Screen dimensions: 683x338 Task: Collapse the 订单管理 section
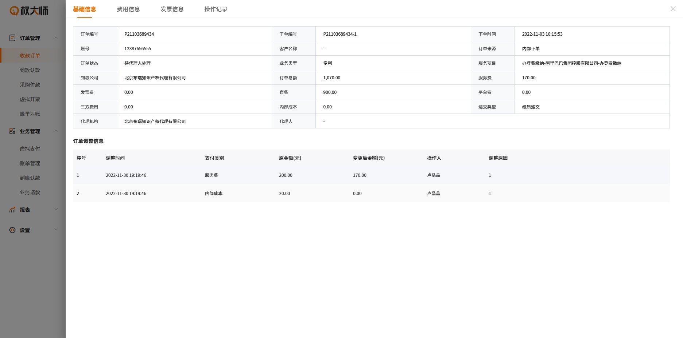(56, 38)
